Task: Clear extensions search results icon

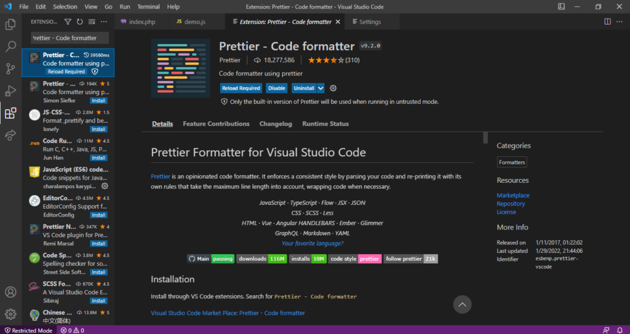Action: pos(92,22)
